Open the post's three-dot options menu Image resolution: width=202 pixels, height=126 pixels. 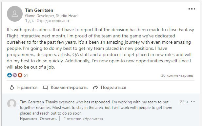pos(192,9)
